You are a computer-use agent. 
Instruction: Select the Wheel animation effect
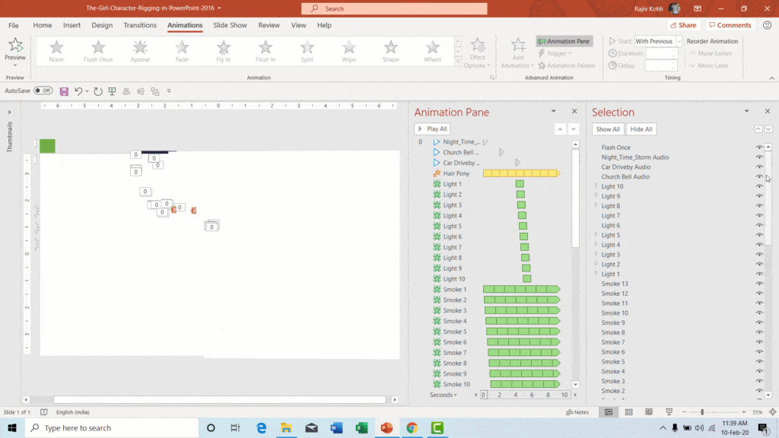point(432,50)
